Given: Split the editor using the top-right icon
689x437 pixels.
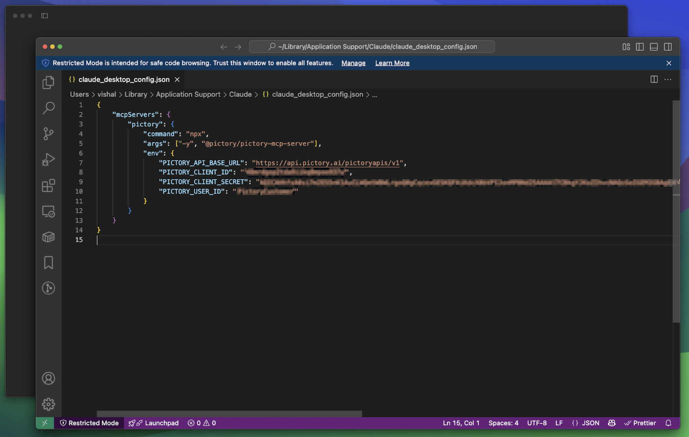Looking at the screenshot, I should [x=653, y=79].
